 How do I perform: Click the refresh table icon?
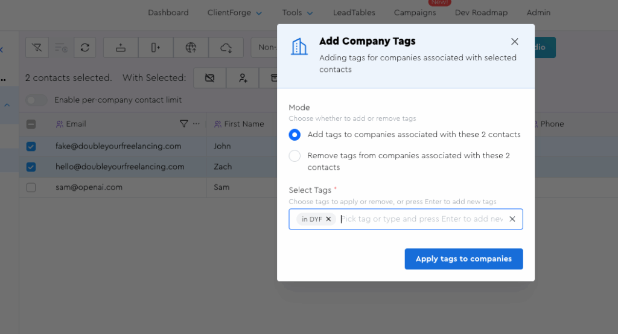[84, 48]
